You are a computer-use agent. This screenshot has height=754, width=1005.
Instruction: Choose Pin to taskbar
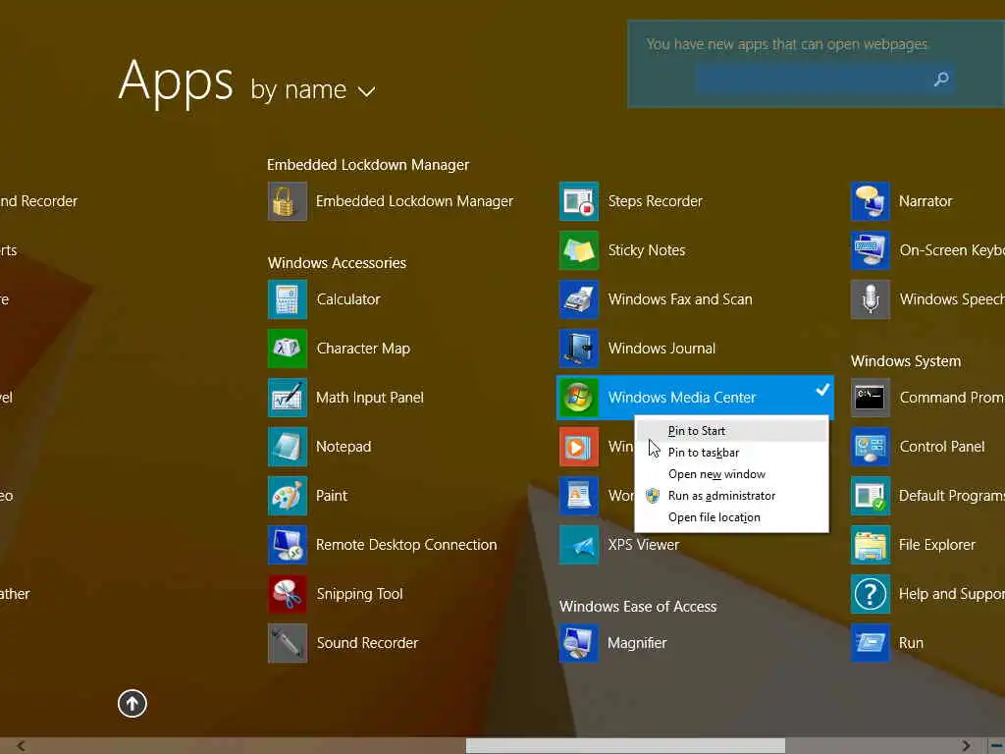731,453
